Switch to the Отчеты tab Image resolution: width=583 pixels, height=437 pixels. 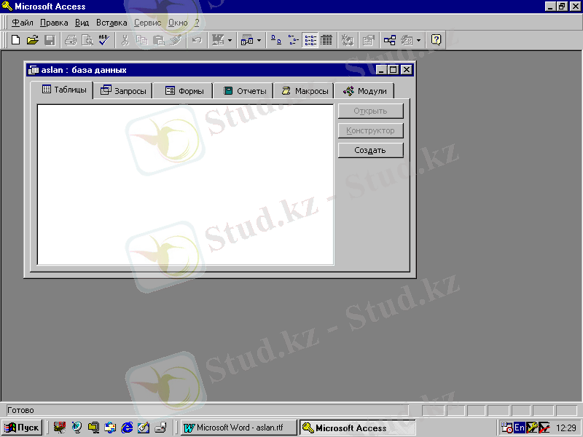245,90
